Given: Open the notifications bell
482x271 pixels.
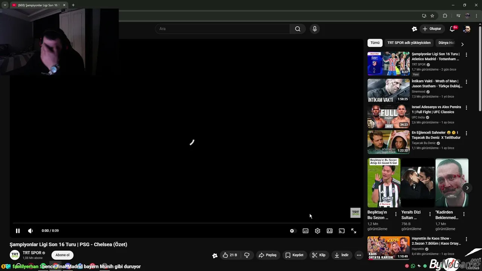Looking at the screenshot, I should [453, 29].
